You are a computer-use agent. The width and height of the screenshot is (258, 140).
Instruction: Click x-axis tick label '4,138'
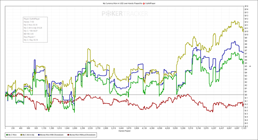[x=144, y=129]
